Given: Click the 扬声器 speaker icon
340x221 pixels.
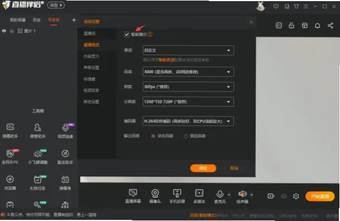Looking at the screenshot, I should tap(242, 194).
